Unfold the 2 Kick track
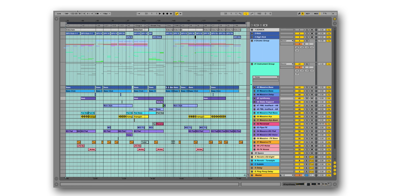396x196 pixels. click(x=252, y=34)
